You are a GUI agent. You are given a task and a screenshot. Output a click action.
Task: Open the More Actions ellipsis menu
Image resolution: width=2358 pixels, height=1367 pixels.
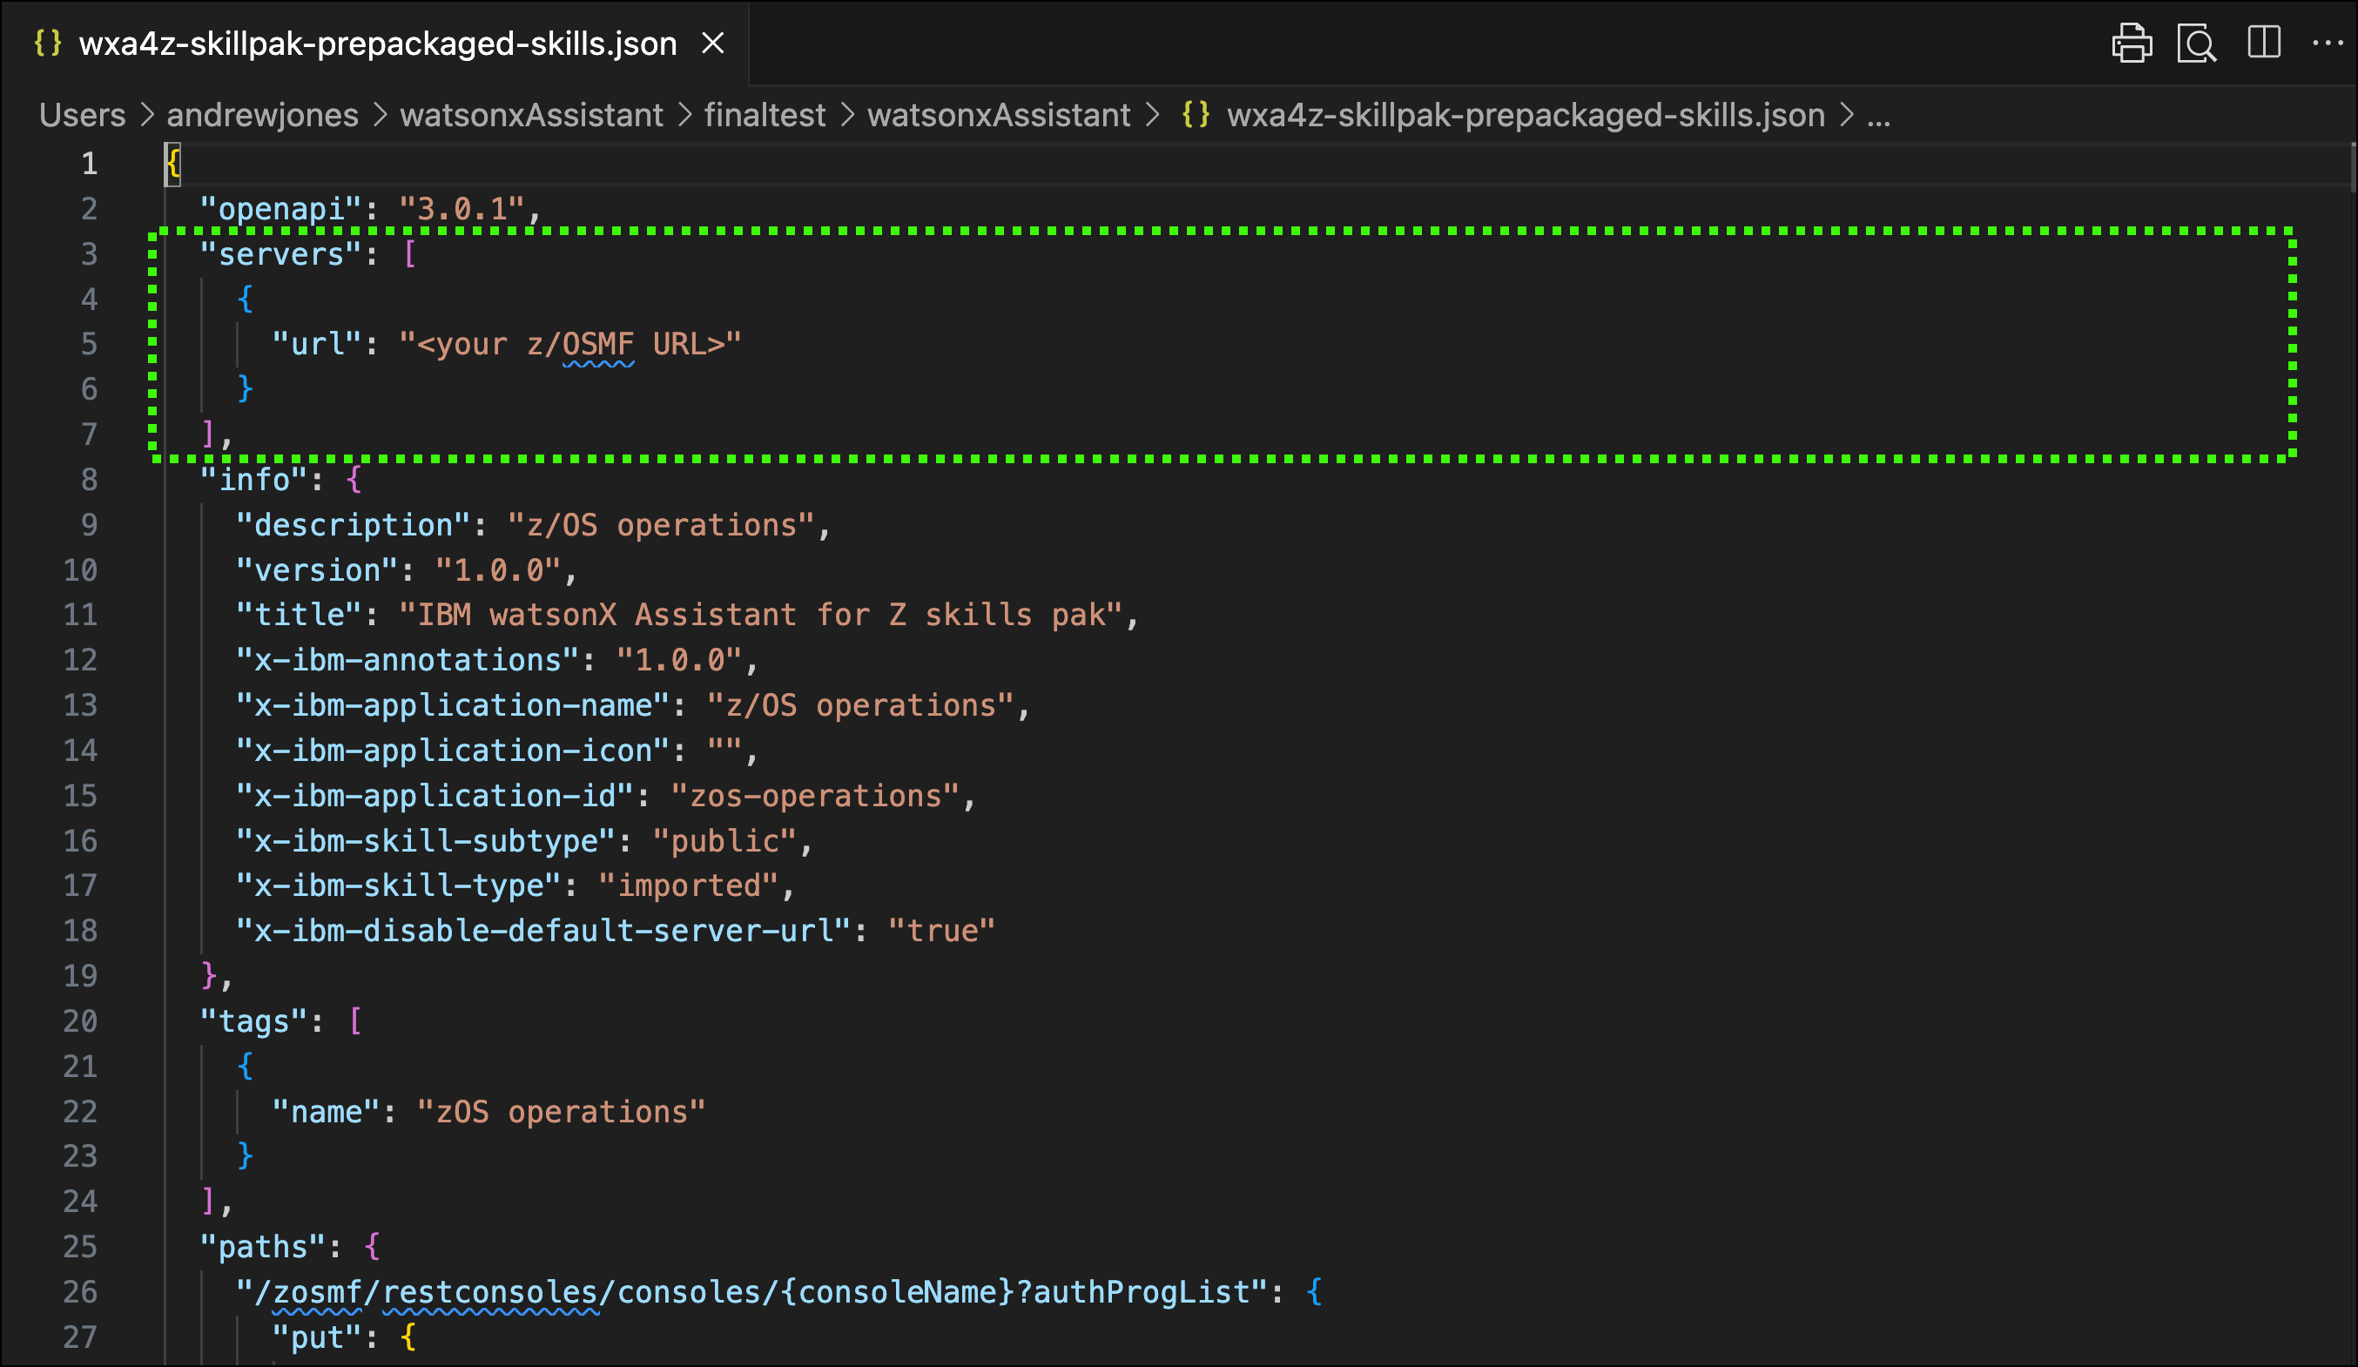coord(2328,43)
